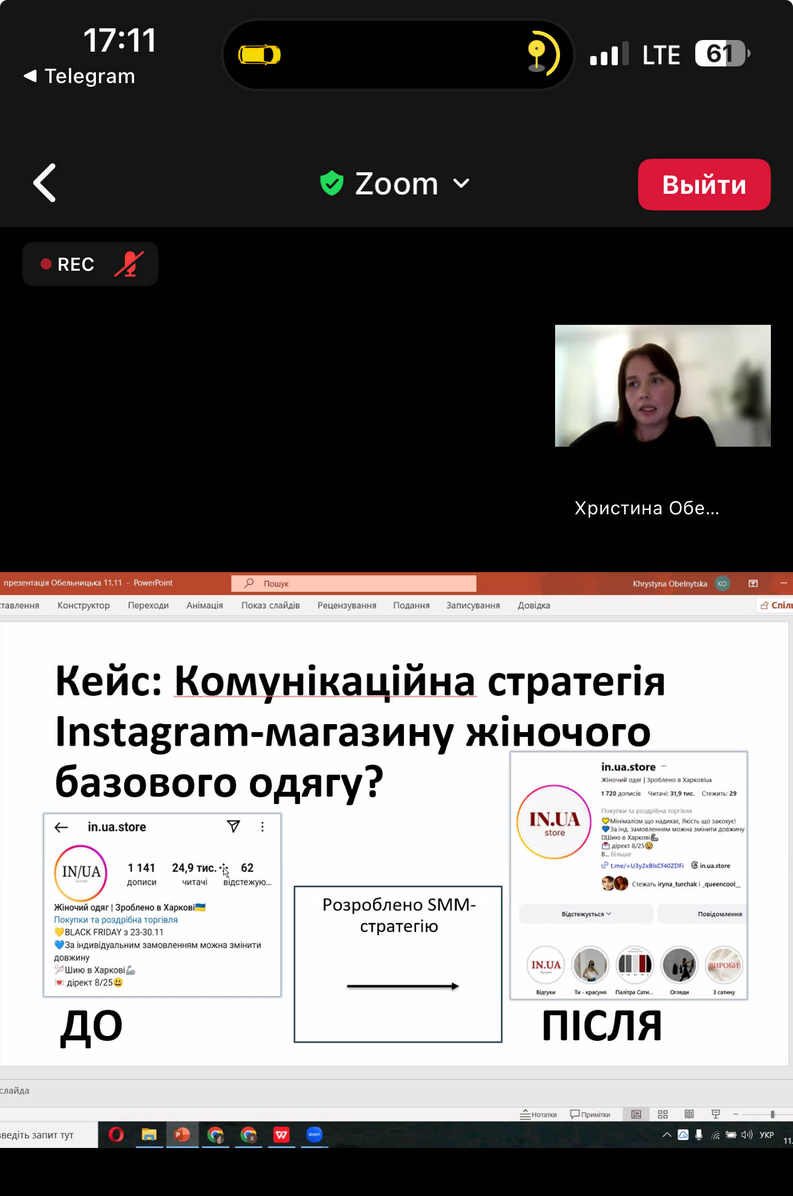Tap the red Выйти leave button
The height and width of the screenshot is (1196, 793).
704,185
